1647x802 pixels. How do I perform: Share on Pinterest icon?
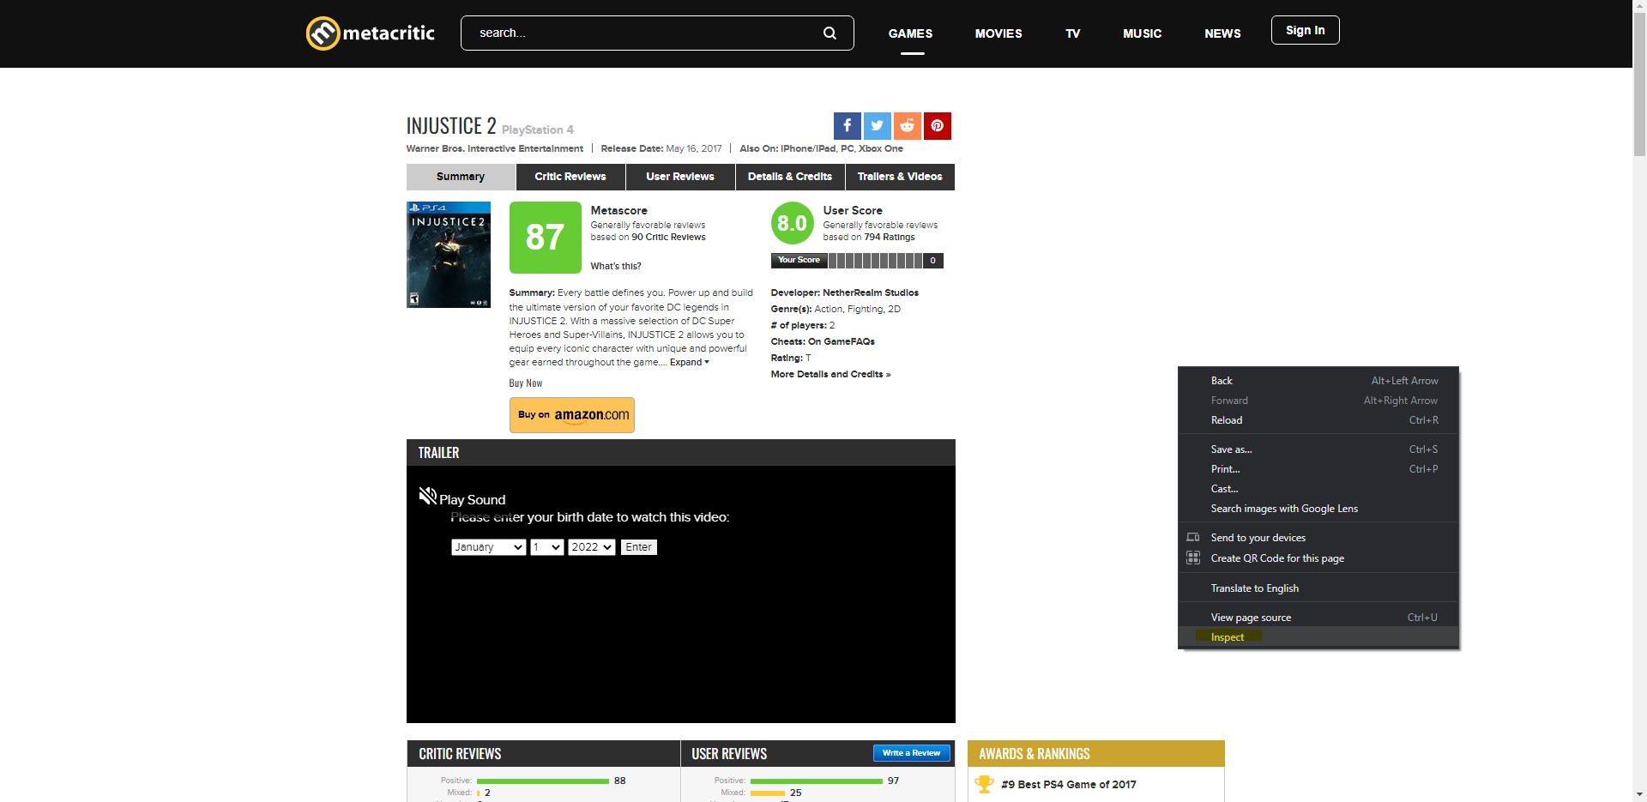tap(937, 126)
